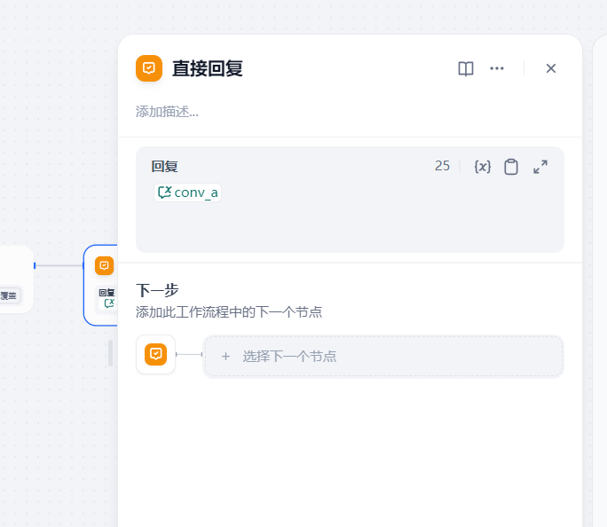Expand the 回复 editor to full size
The height and width of the screenshot is (527, 607).
pos(540,167)
